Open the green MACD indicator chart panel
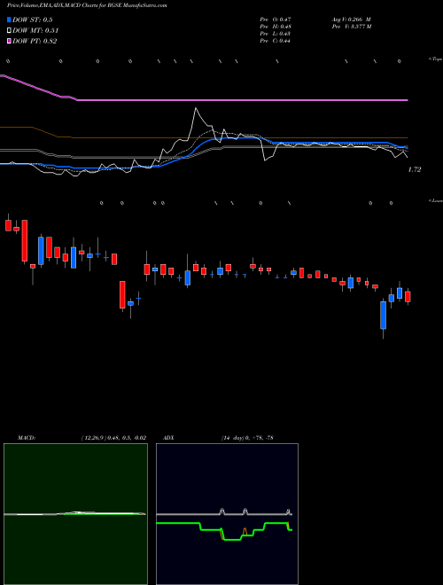This screenshot has width=443, height=585. (x=75, y=514)
